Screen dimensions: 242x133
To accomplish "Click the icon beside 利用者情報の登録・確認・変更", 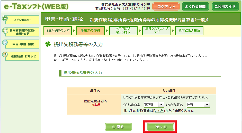I will pos(5,31).
